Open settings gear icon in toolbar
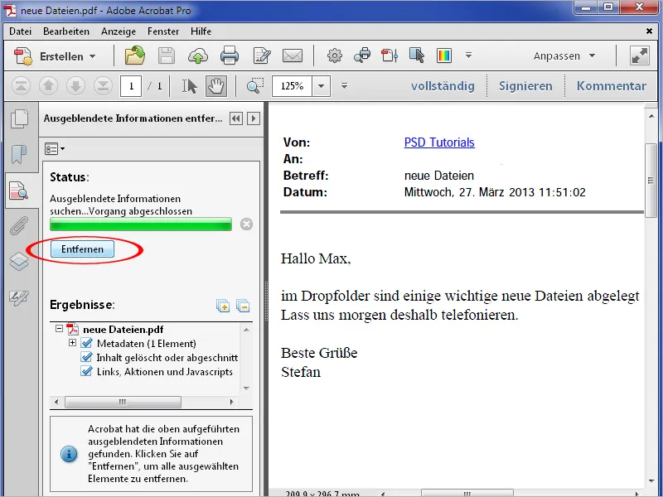Viewport: 663px width, 497px height. click(335, 55)
